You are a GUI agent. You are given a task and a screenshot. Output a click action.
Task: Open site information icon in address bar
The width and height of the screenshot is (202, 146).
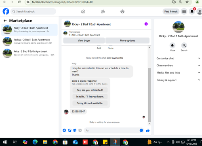pos(28,2)
